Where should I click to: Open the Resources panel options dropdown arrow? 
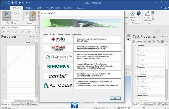point(31,37)
